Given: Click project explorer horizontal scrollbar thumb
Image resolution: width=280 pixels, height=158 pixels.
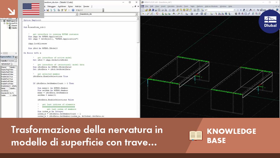Looking at the screenshot, I should click(5, 53).
